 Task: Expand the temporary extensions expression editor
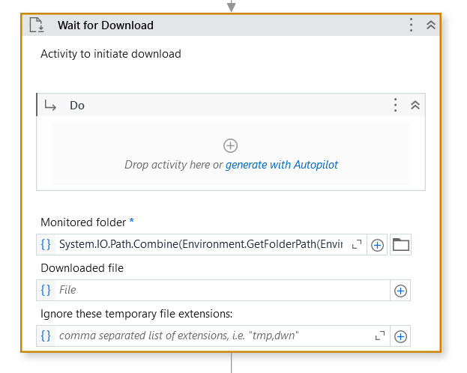[380, 336]
